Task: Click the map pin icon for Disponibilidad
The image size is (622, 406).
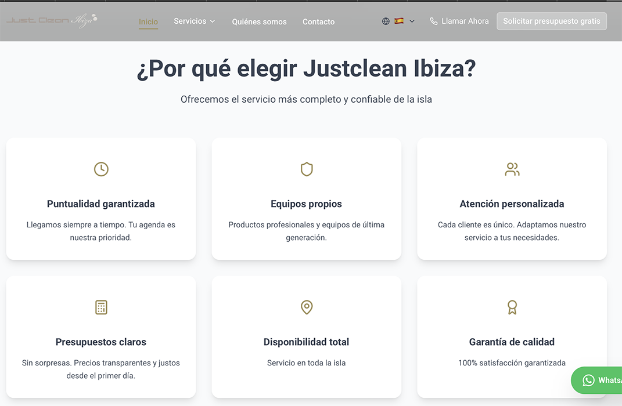Action: click(307, 307)
